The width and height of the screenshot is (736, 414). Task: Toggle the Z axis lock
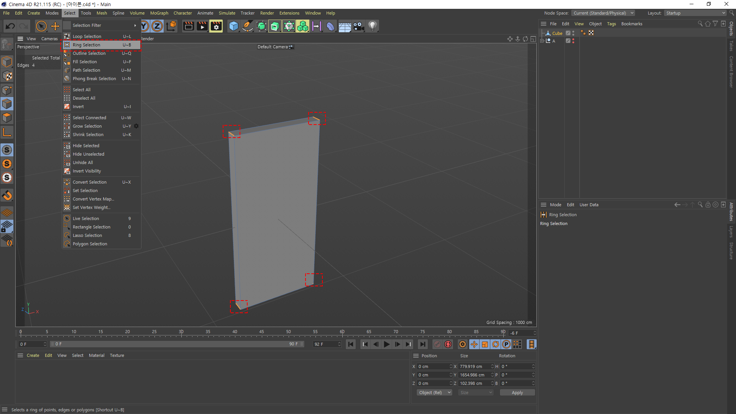157,26
